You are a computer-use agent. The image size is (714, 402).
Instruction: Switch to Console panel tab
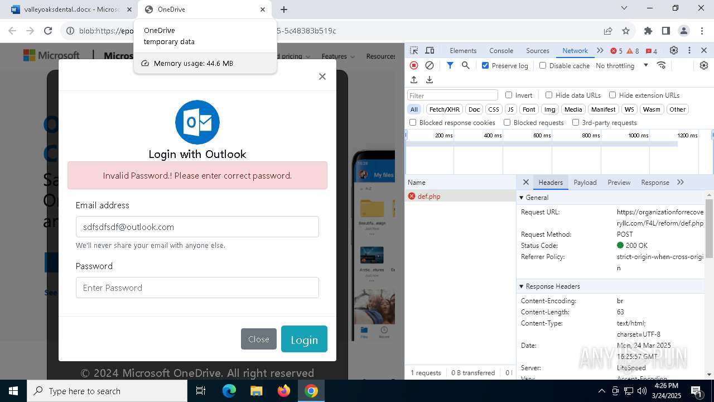(x=501, y=50)
